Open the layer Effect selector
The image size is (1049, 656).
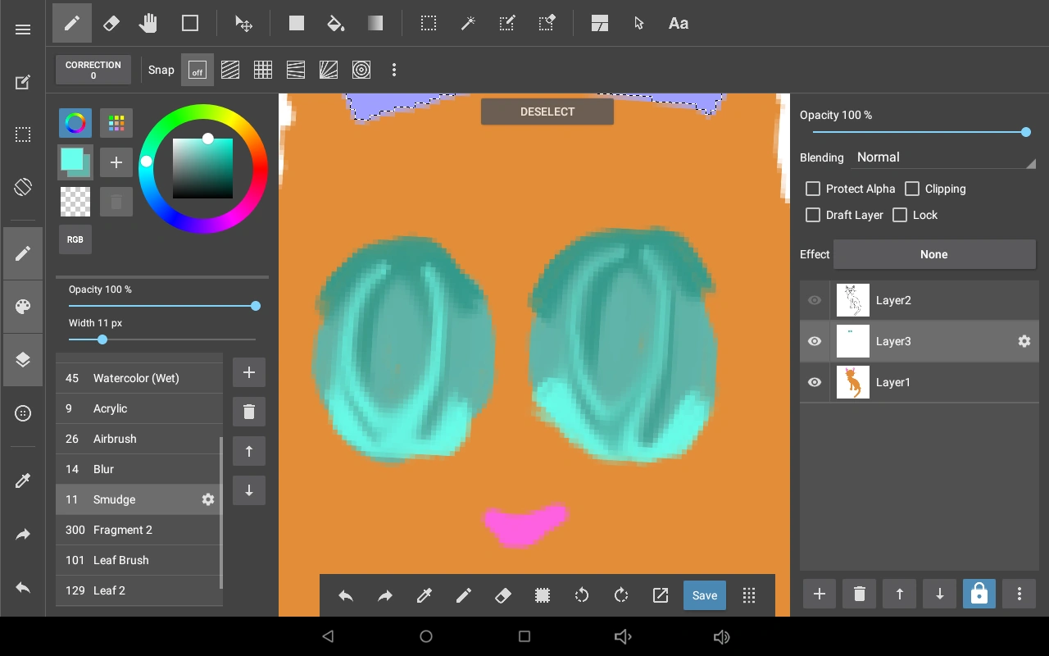pos(933,254)
